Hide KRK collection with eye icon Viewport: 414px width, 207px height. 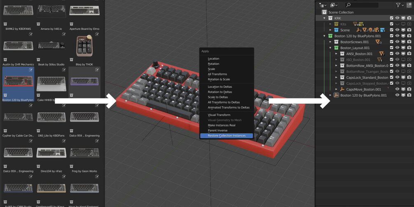click(398, 18)
